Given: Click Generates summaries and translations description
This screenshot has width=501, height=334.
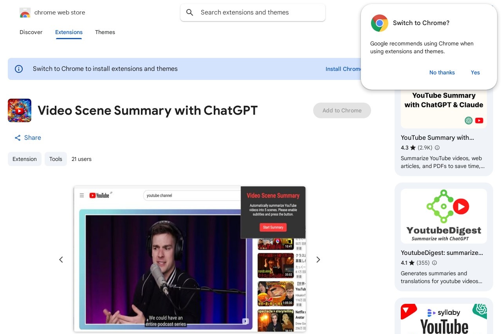Looking at the screenshot, I should [x=442, y=277].
